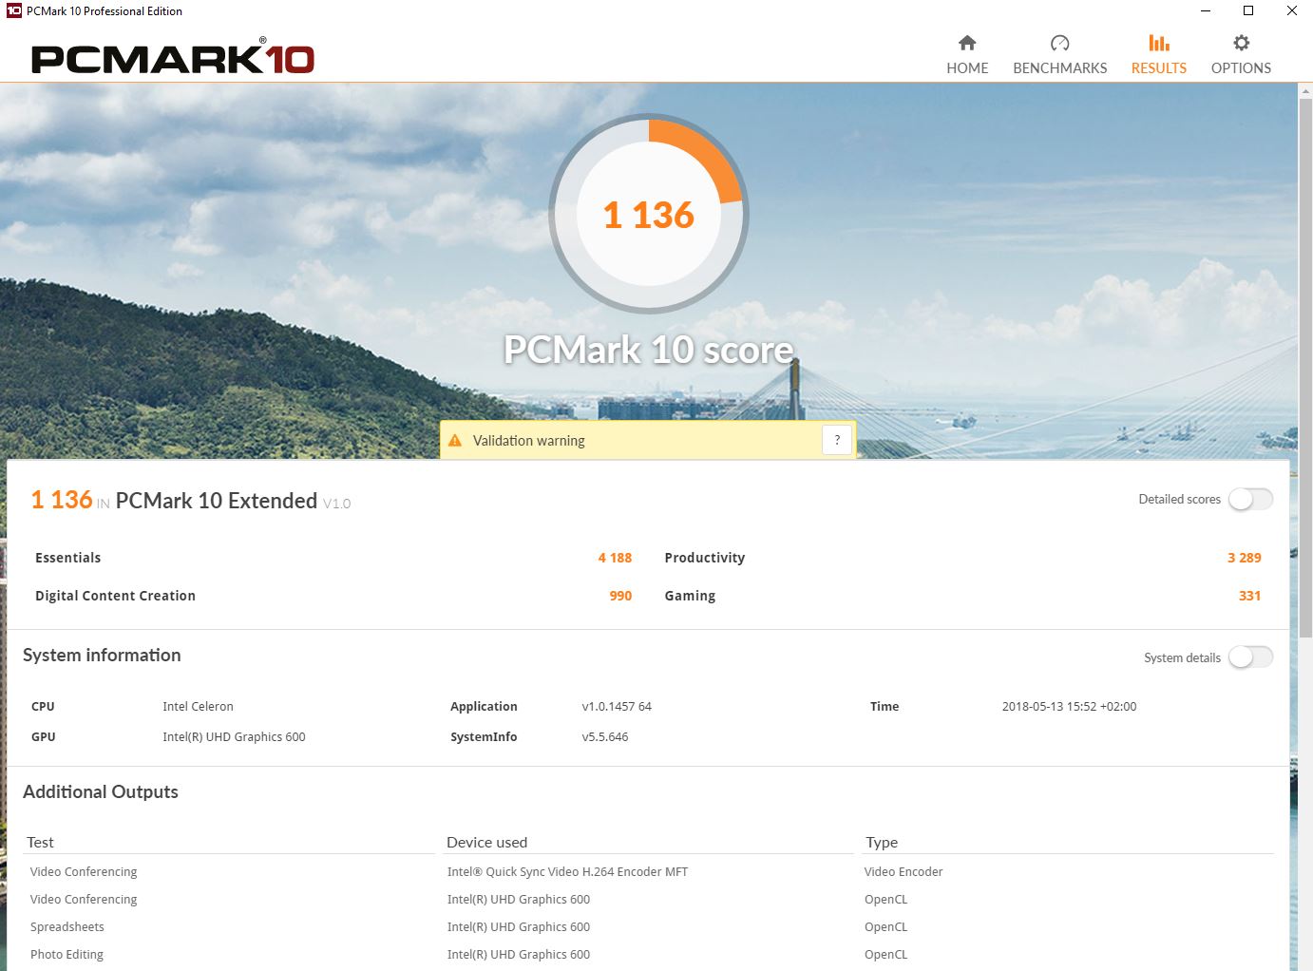1313x971 pixels.
Task: Click the vertical scrollbar thumb
Action: (x=1304, y=366)
